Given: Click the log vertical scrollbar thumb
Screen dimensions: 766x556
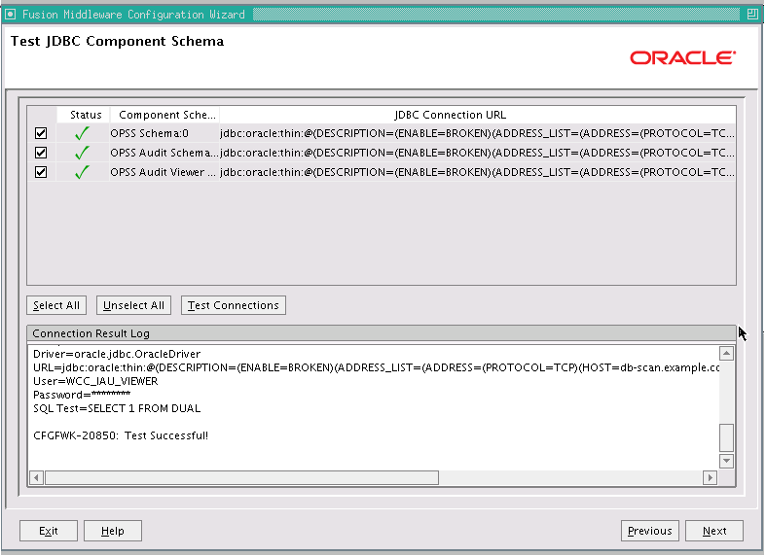Looking at the screenshot, I should (x=726, y=438).
